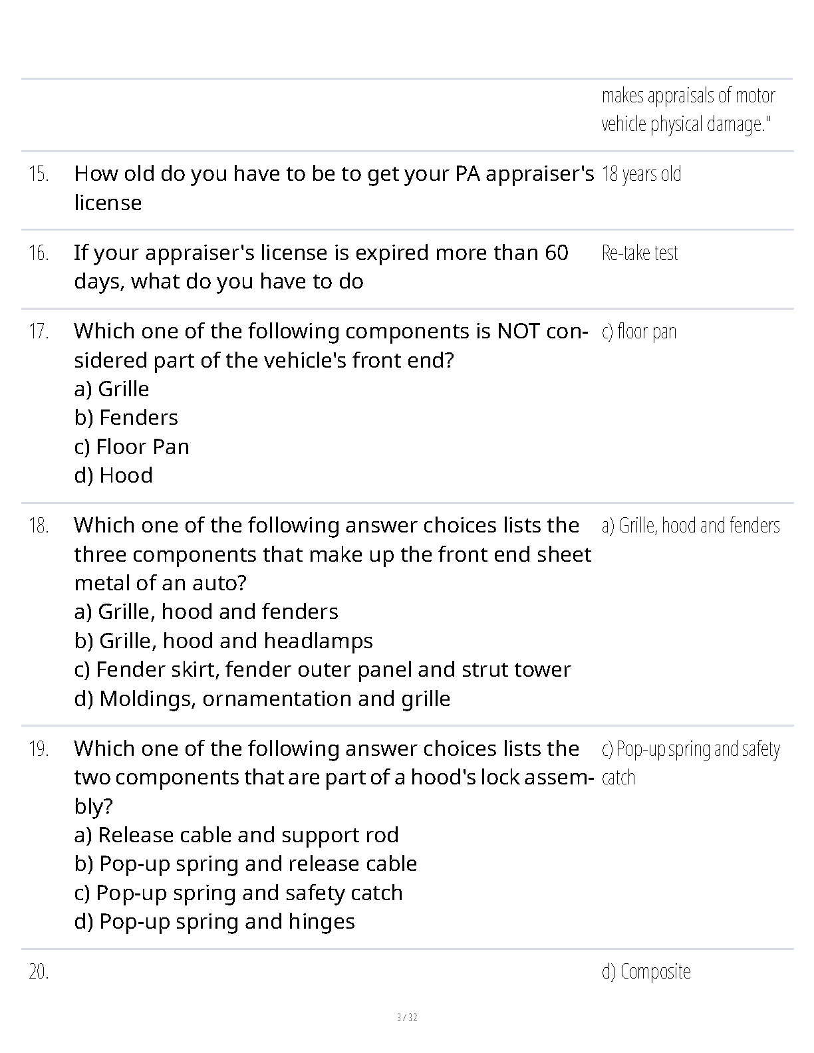Click question number 18
The width and height of the screenshot is (814, 1053).
click(x=39, y=526)
